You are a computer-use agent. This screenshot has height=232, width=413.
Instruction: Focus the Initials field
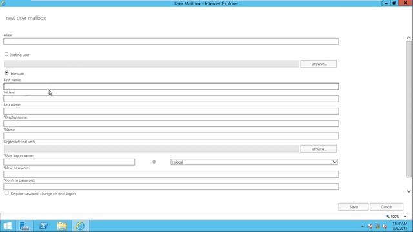pos(171,99)
